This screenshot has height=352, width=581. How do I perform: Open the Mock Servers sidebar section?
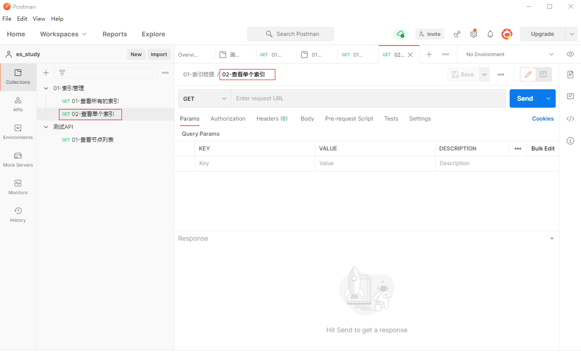(x=18, y=160)
